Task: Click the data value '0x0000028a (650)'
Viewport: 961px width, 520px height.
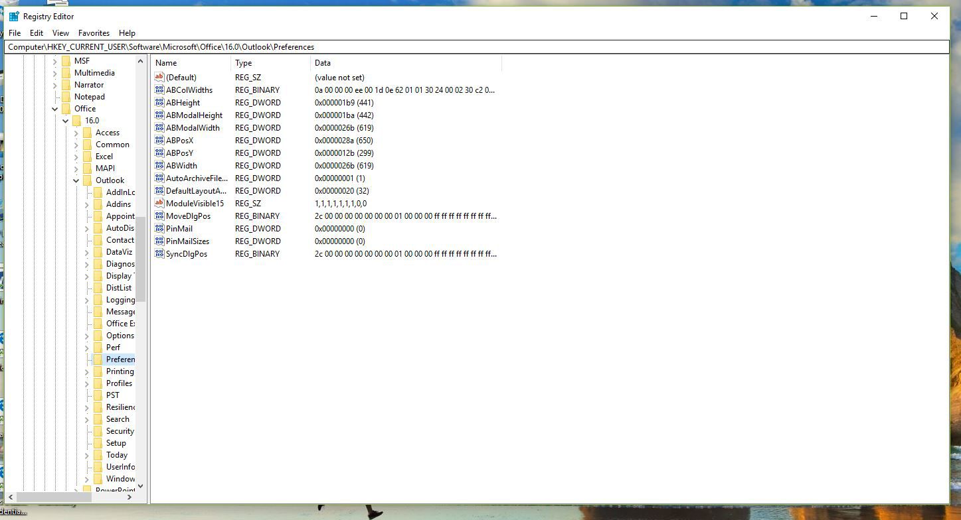Action: [x=344, y=141]
